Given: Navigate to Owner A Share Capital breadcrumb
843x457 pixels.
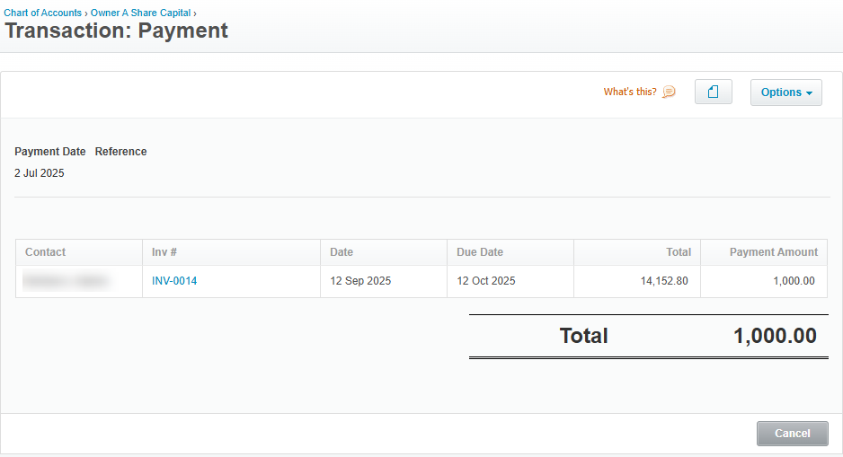Looking at the screenshot, I should point(140,13).
